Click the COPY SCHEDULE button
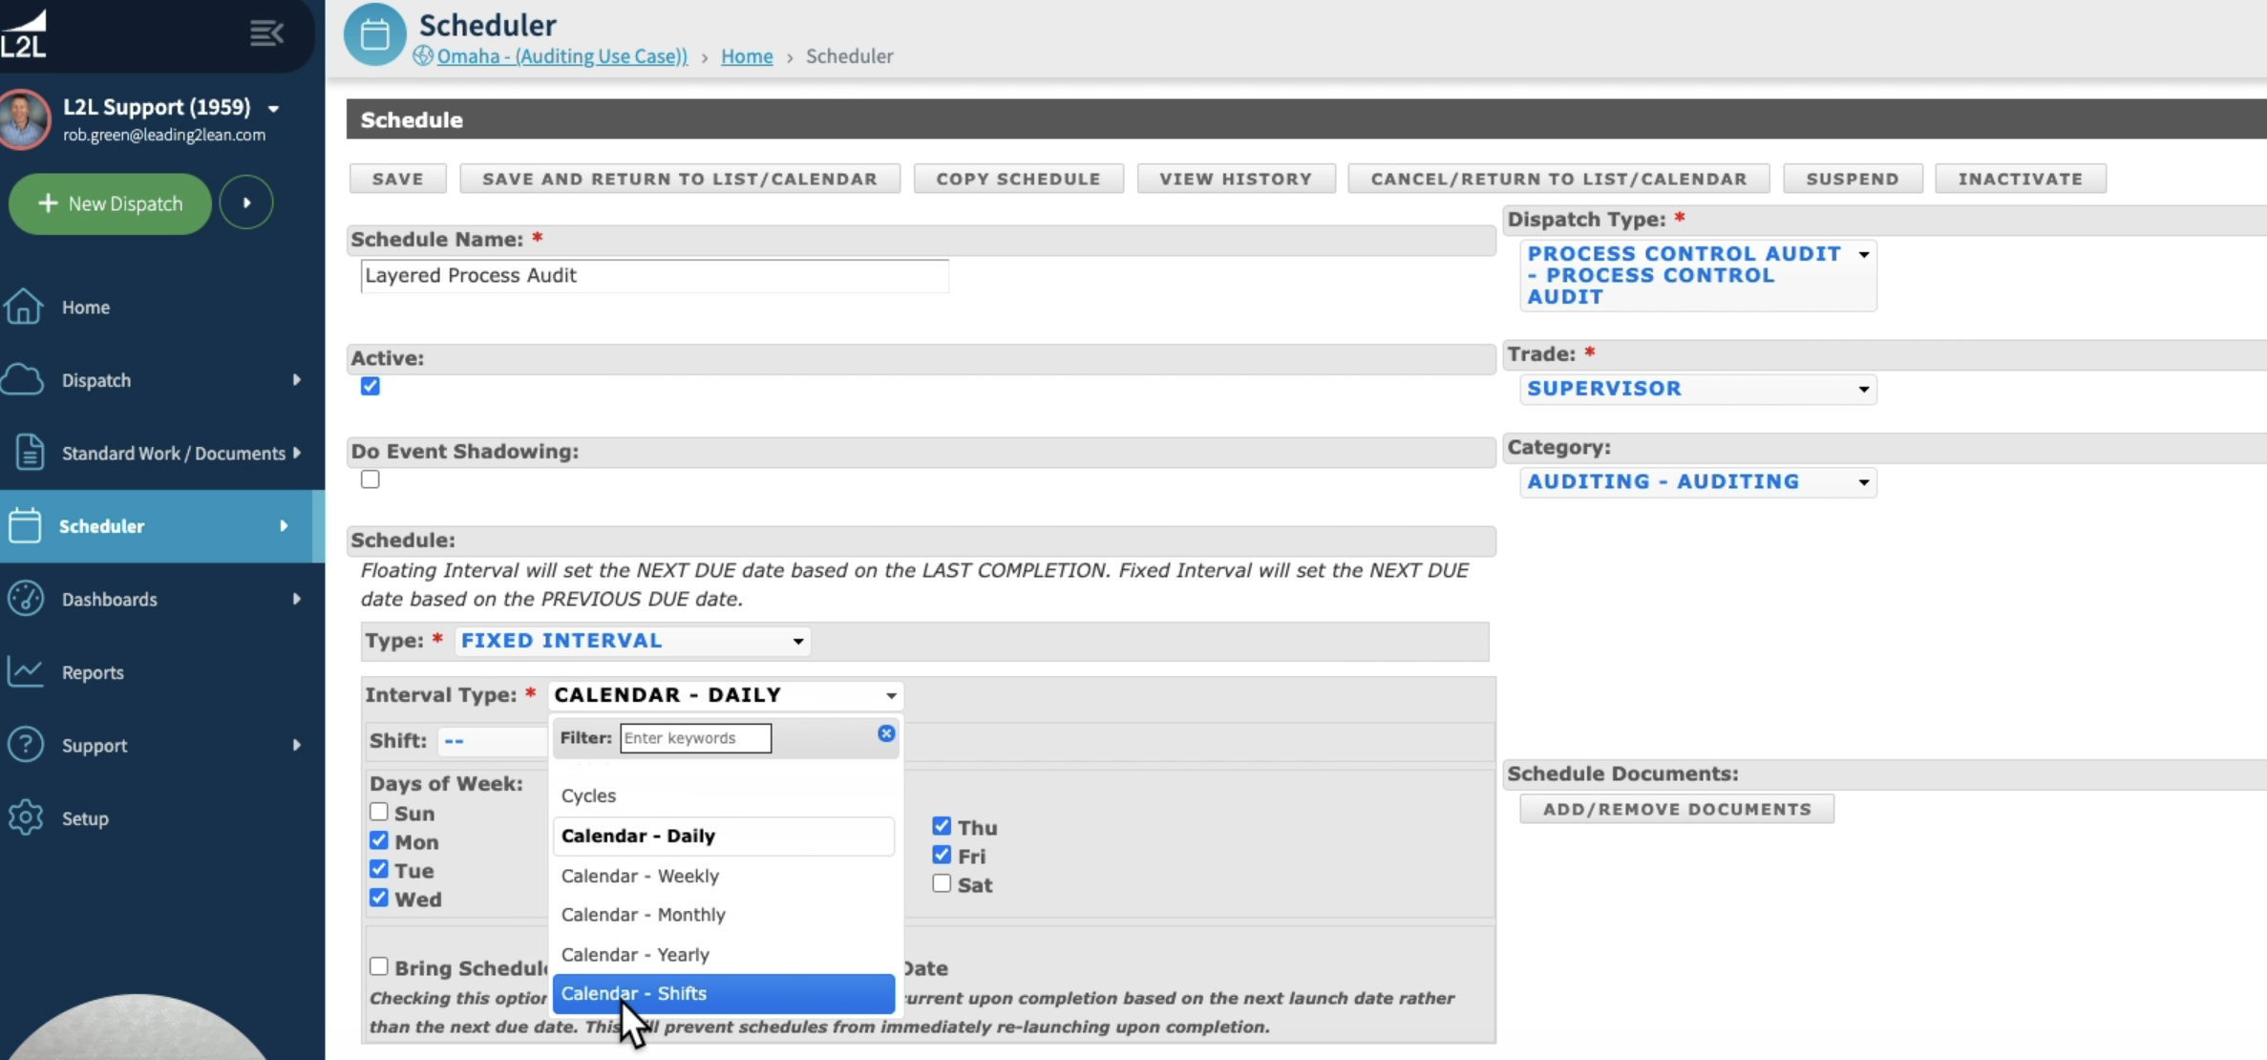The image size is (2267, 1060). click(x=1018, y=179)
